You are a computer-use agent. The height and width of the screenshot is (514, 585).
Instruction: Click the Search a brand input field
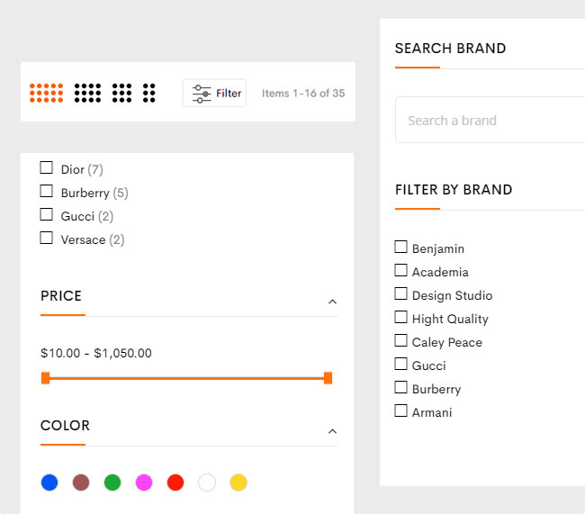pyautogui.click(x=486, y=120)
